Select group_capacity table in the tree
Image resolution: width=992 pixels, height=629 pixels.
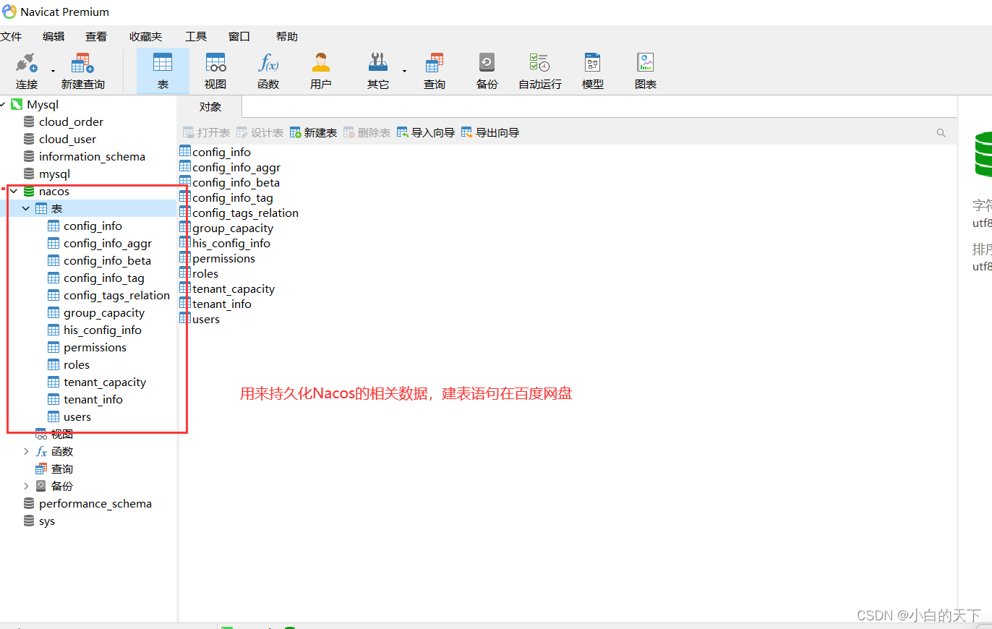[x=104, y=313]
